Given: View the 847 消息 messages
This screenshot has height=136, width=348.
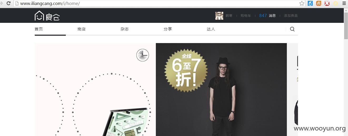Looking at the screenshot, I should click(x=267, y=15).
